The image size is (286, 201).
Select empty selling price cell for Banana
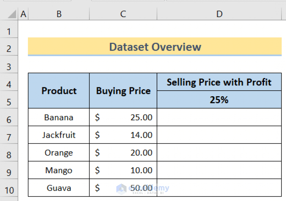219,117
